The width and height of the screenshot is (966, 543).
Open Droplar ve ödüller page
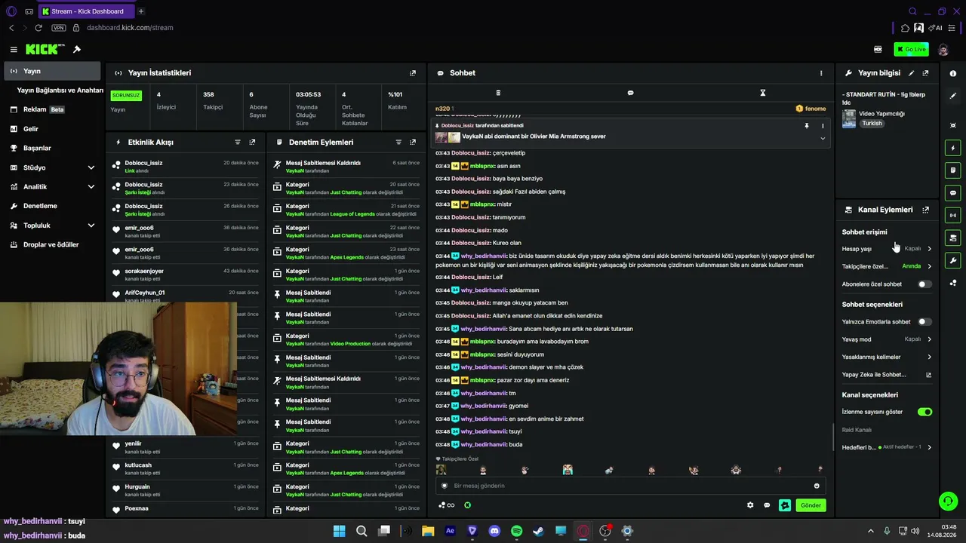click(52, 244)
